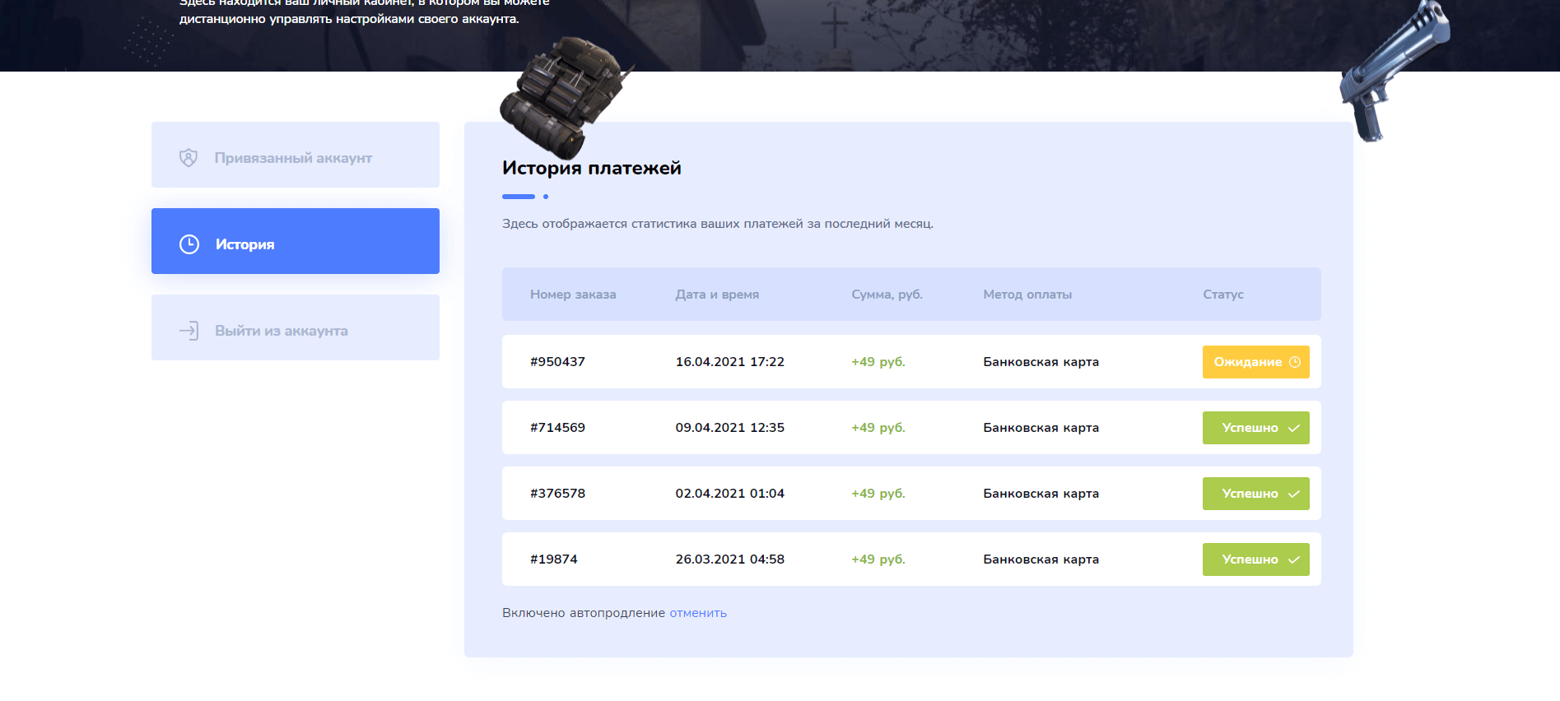Viewport: 1560px width, 701px height.
Task: Click the date 09.04.2021 12:35
Action: click(x=730, y=428)
